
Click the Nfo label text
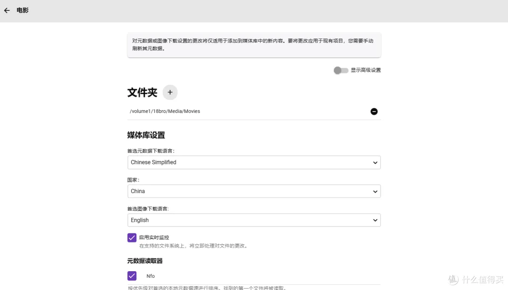tap(151, 276)
